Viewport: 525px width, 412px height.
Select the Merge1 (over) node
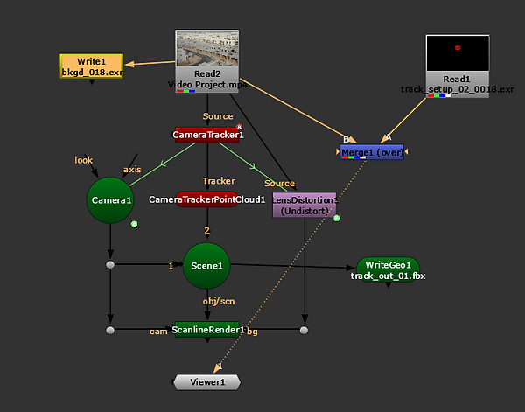372,152
